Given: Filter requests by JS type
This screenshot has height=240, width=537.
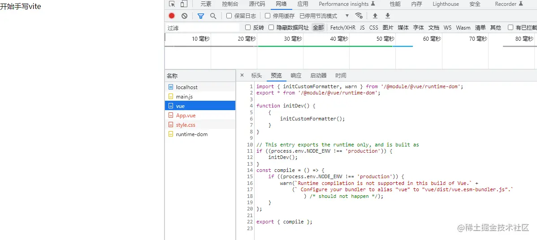Looking at the screenshot, I should [362, 28].
